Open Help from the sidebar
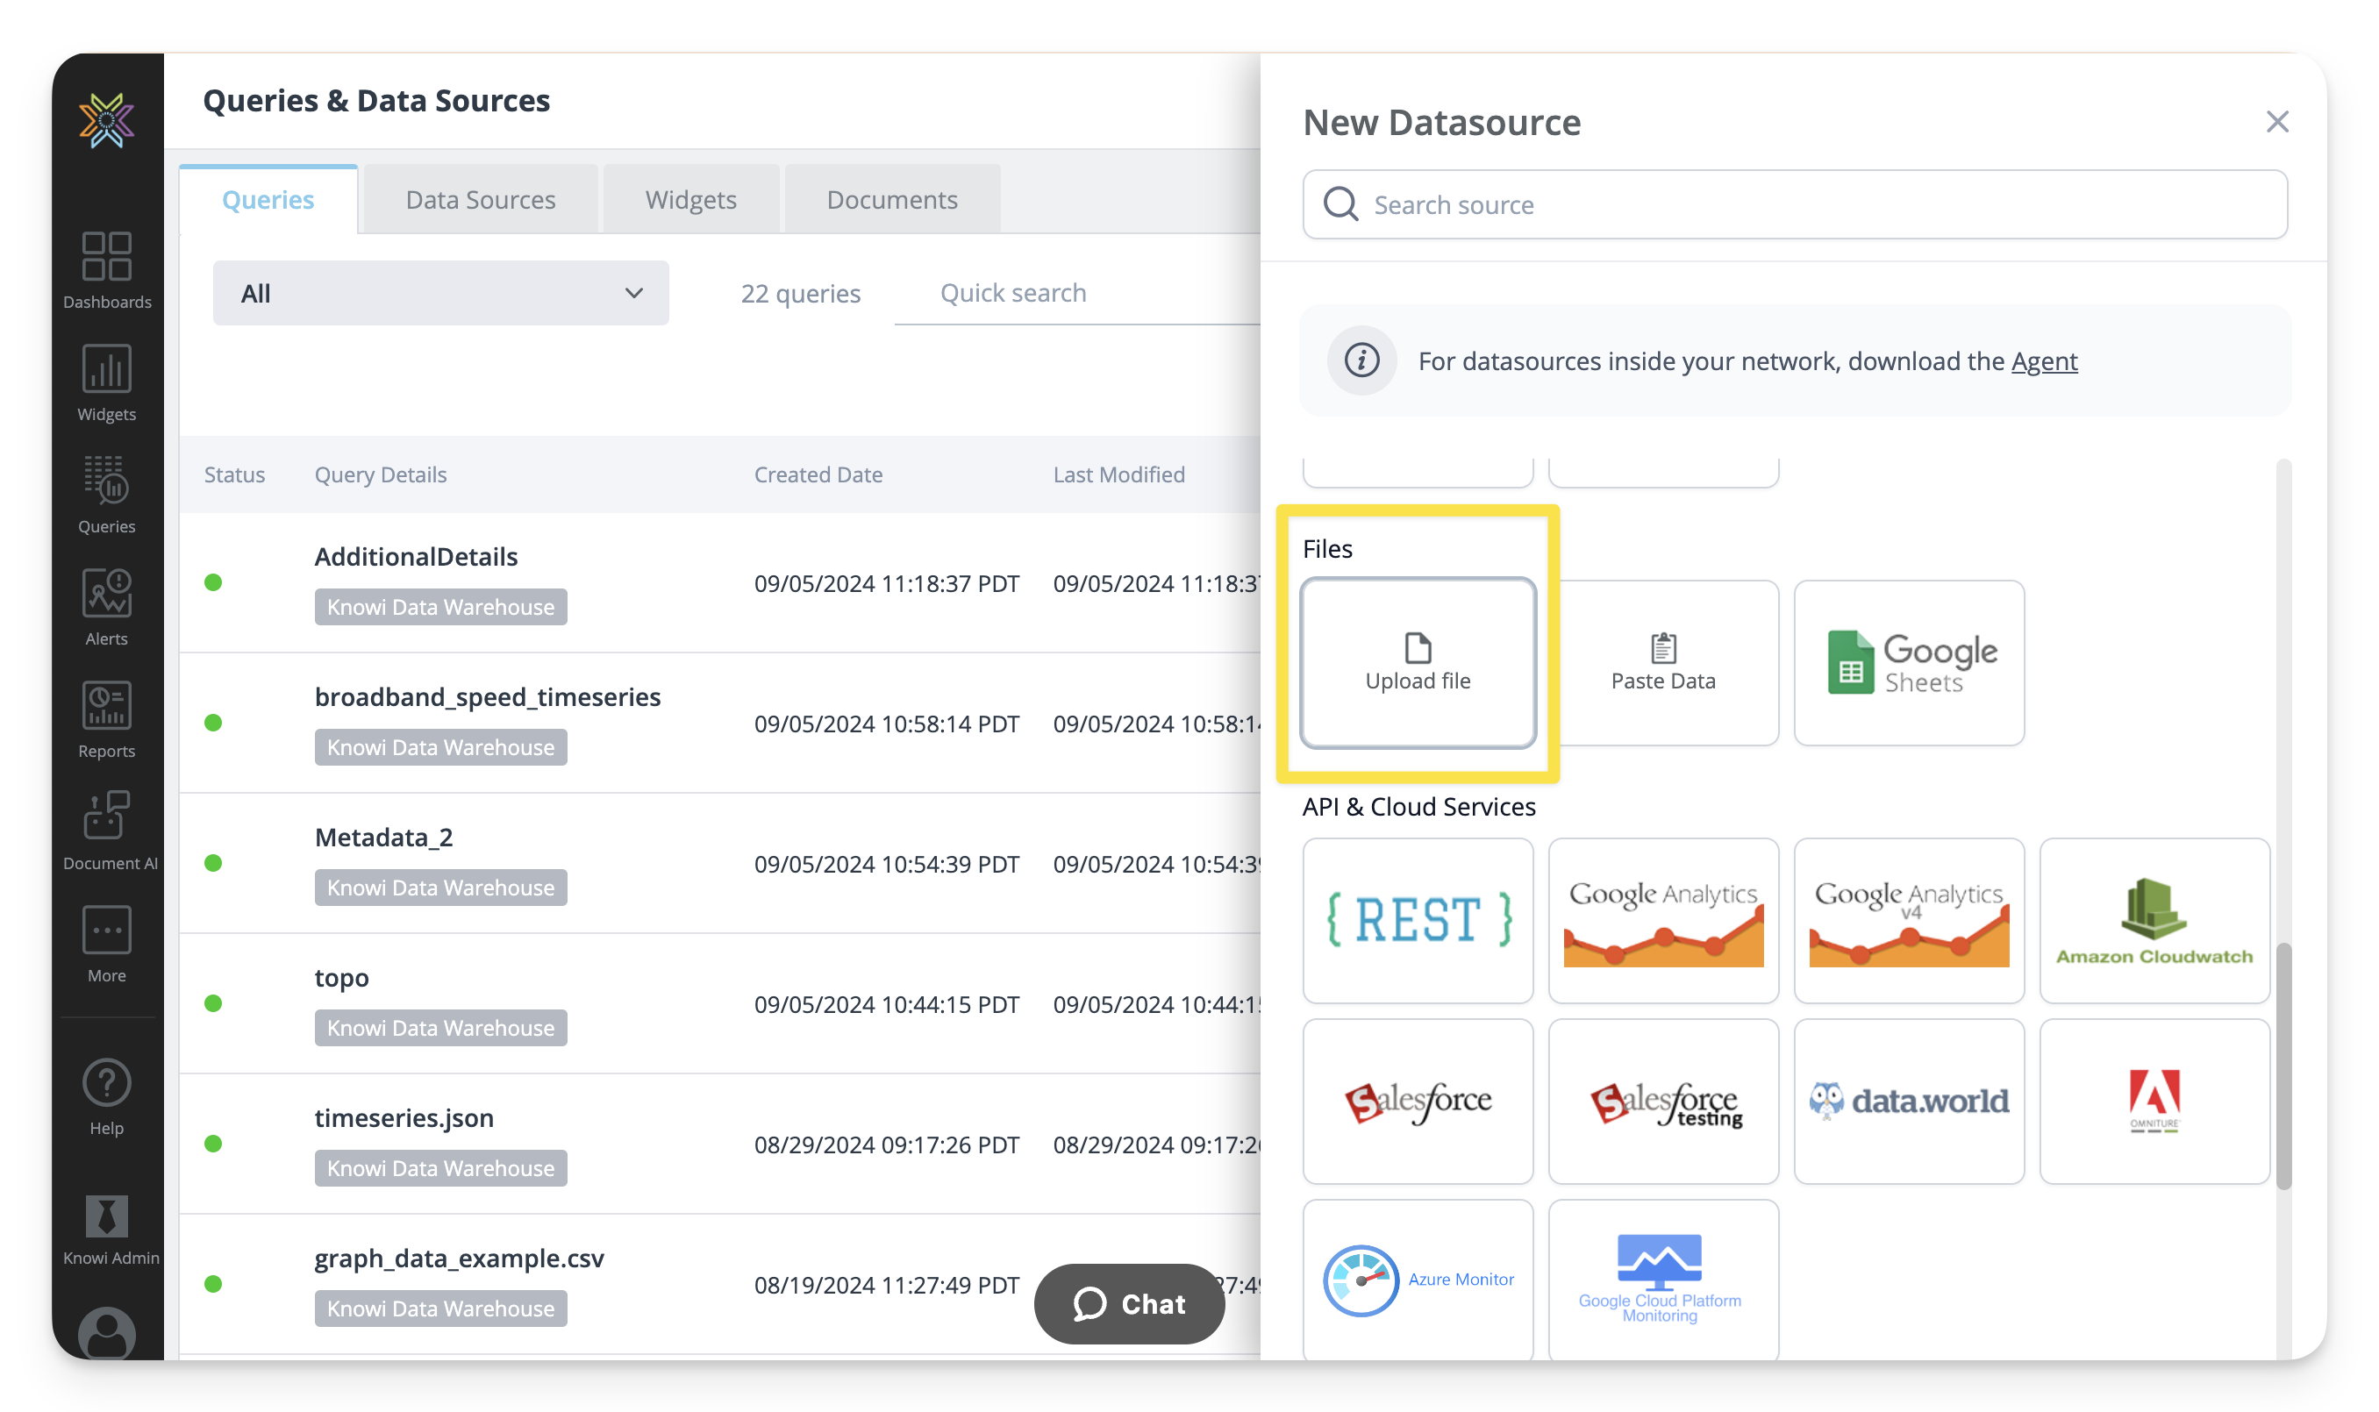 [106, 1097]
